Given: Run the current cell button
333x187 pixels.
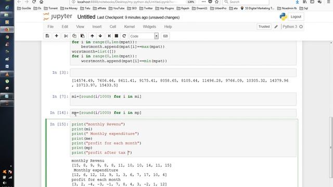Looking at the screenshot, I should click(109, 36).
